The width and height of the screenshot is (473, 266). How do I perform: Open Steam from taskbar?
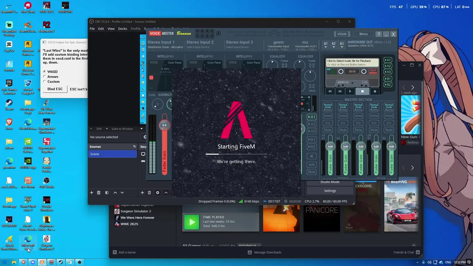(61, 262)
